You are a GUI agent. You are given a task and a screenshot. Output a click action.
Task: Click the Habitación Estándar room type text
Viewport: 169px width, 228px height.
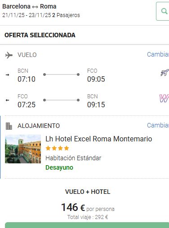(73, 158)
